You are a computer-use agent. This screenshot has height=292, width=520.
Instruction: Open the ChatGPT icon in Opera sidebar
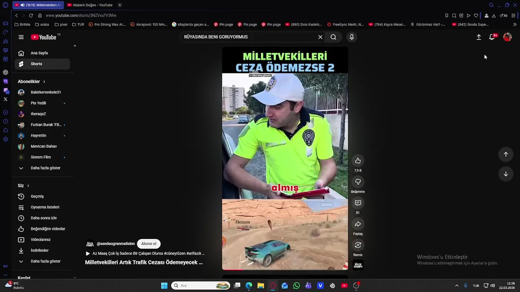click(5, 72)
